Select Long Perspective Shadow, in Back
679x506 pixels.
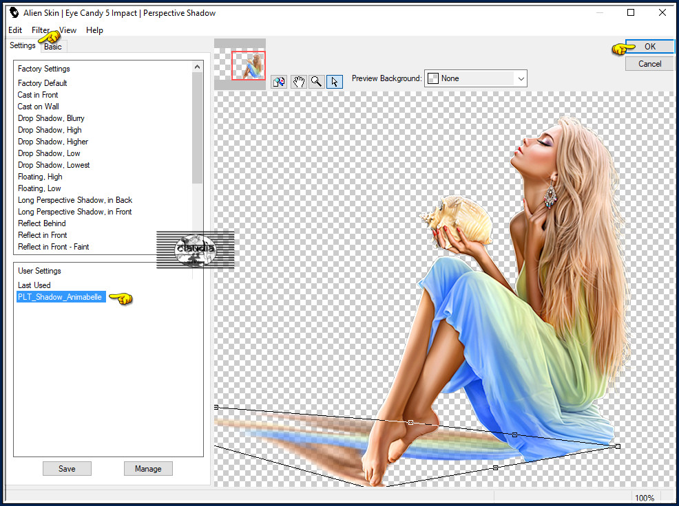[x=75, y=200]
